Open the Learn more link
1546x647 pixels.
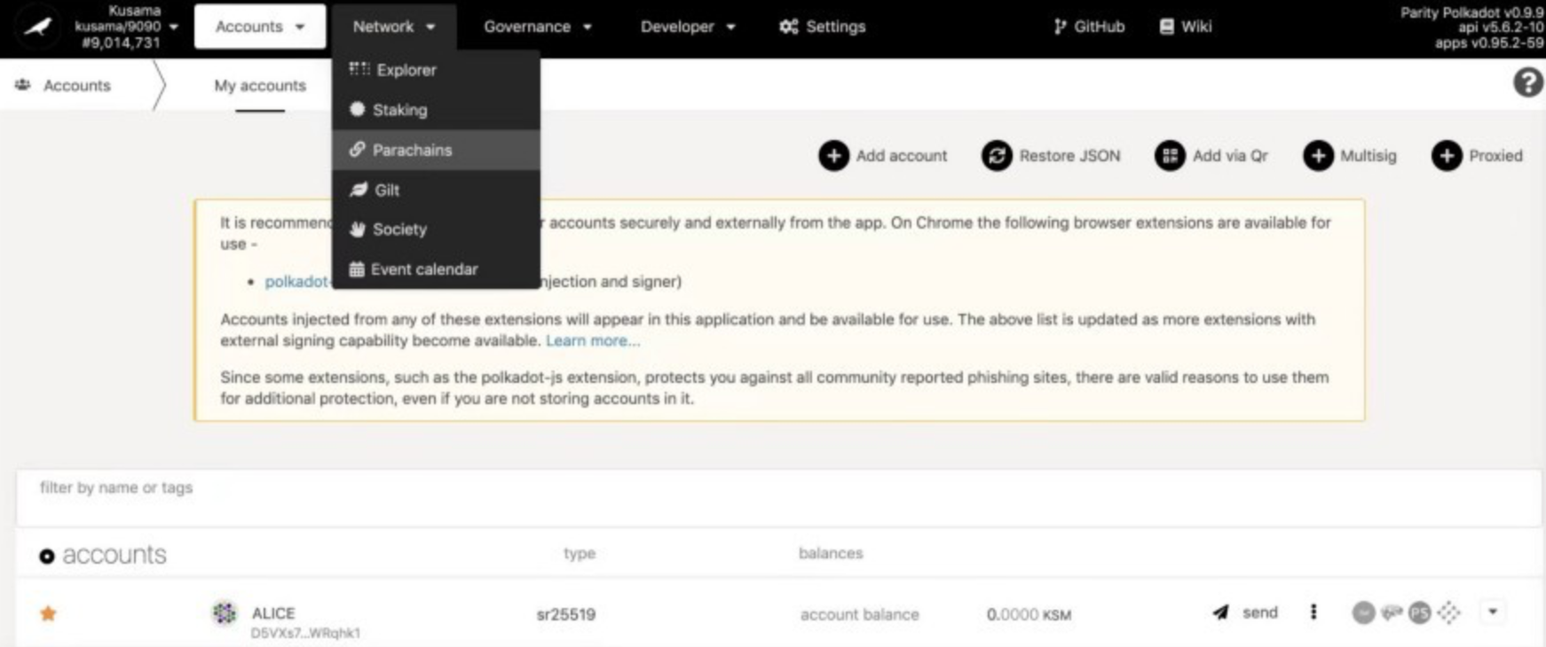592,340
